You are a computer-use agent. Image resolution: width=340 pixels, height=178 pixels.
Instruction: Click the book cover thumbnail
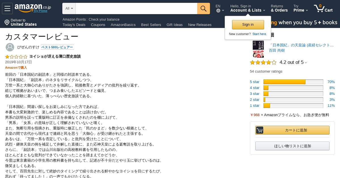coord(258,49)
